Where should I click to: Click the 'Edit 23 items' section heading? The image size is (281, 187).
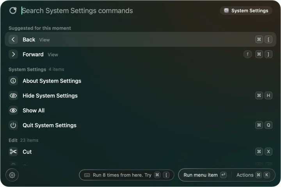pos(23,140)
